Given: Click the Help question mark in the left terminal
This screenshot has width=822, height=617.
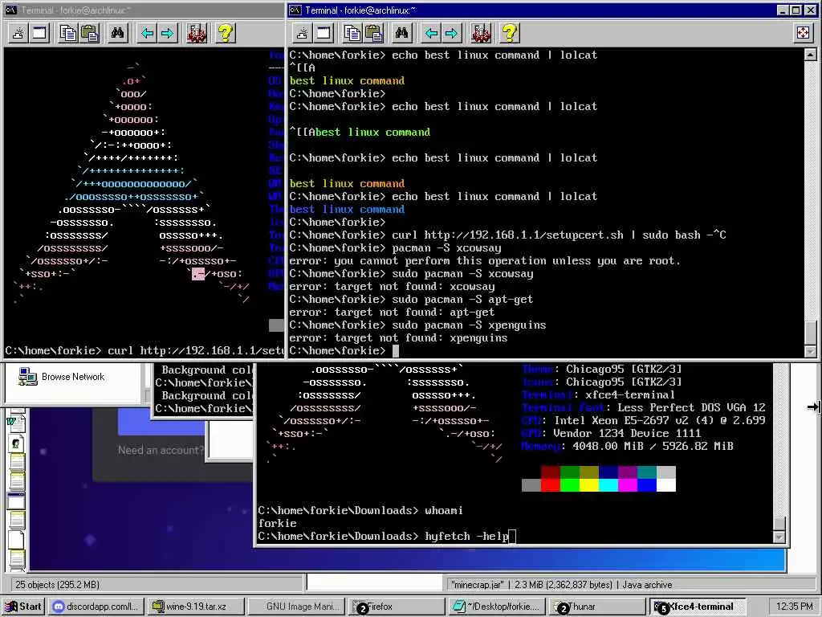Looking at the screenshot, I should pyautogui.click(x=226, y=34).
